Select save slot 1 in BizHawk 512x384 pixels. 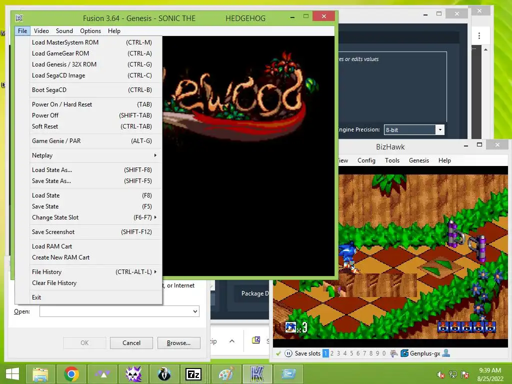point(325,353)
